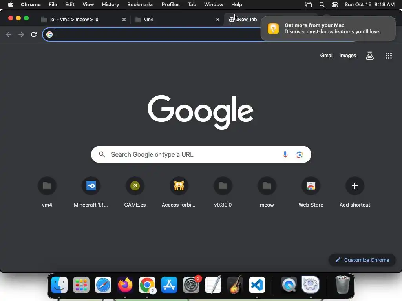Open QuickTime Player from the Dock
Screen dimensions: 402x301
(x=289, y=285)
